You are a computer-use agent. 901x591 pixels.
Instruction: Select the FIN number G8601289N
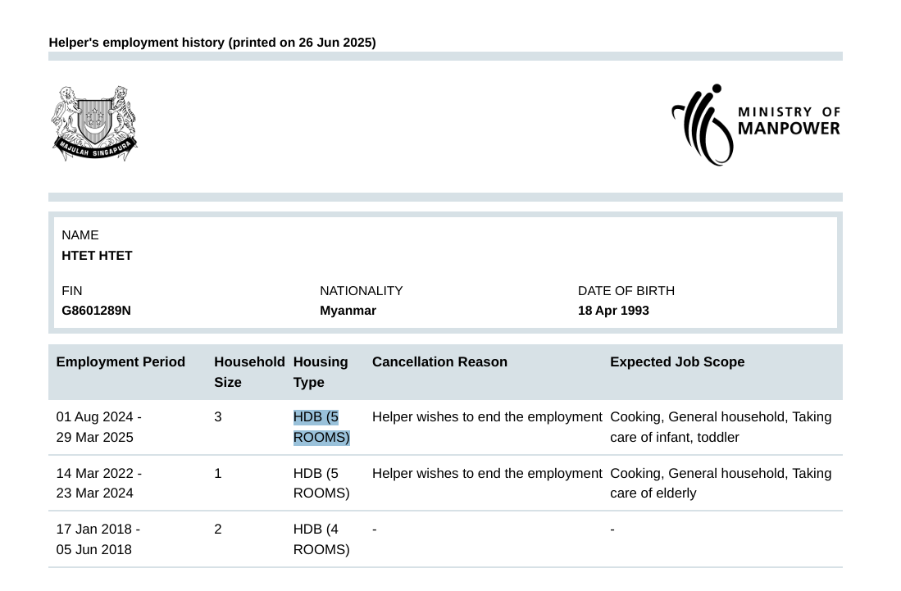tap(96, 311)
